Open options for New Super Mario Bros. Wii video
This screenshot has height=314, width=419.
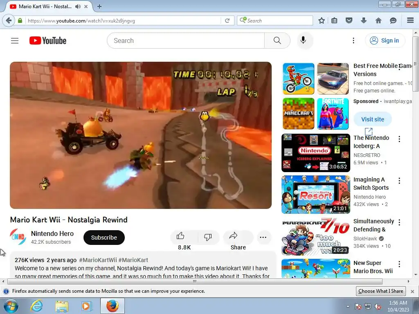pyautogui.click(x=399, y=264)
